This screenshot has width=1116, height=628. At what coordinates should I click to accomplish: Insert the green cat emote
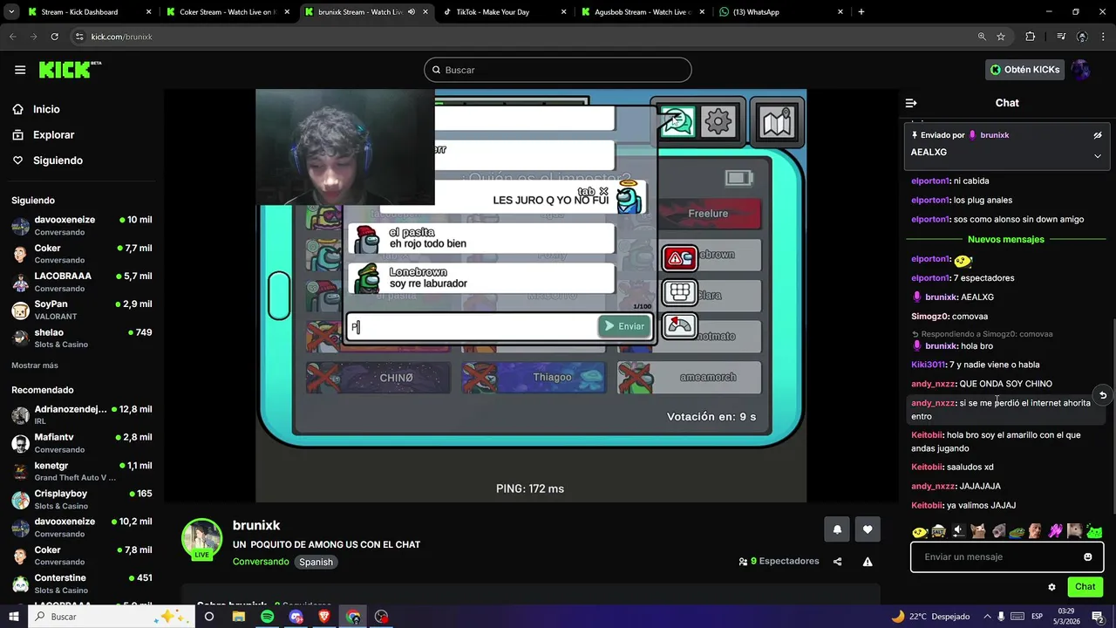click(1094, 531)
